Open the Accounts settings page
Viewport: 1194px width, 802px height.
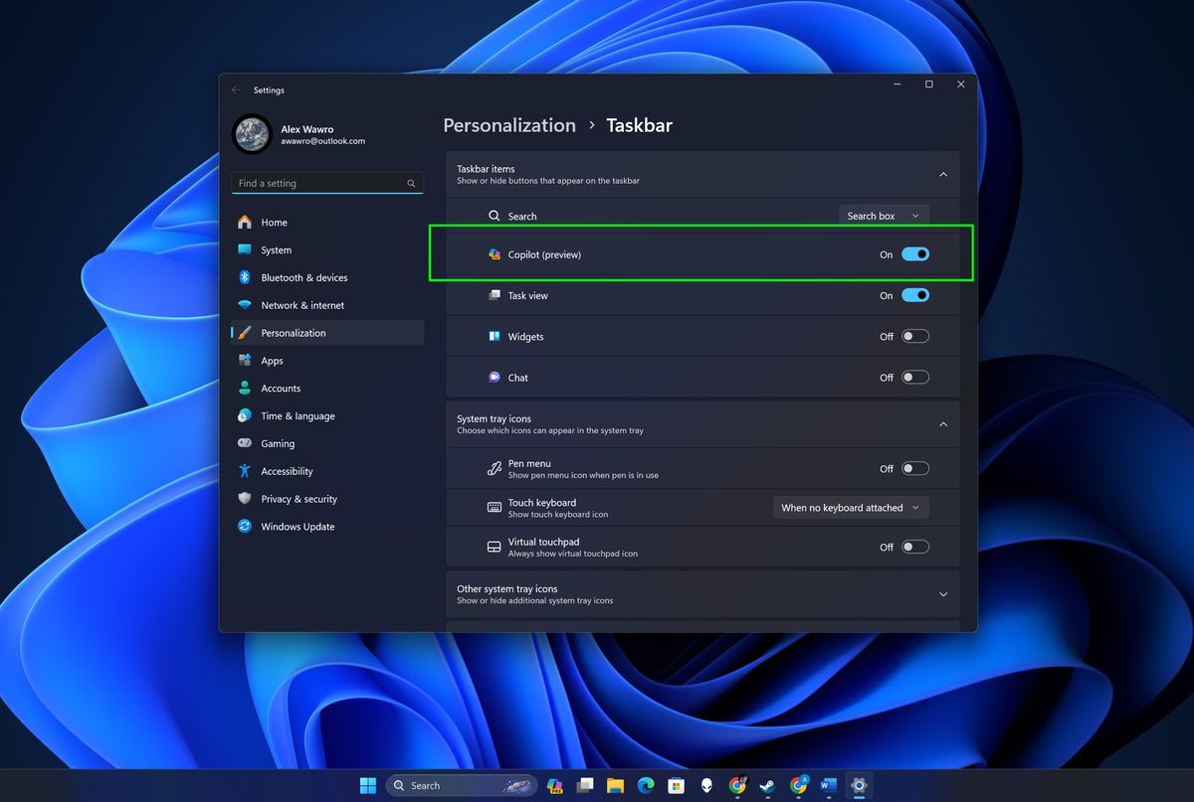click(x=283, y=388)
